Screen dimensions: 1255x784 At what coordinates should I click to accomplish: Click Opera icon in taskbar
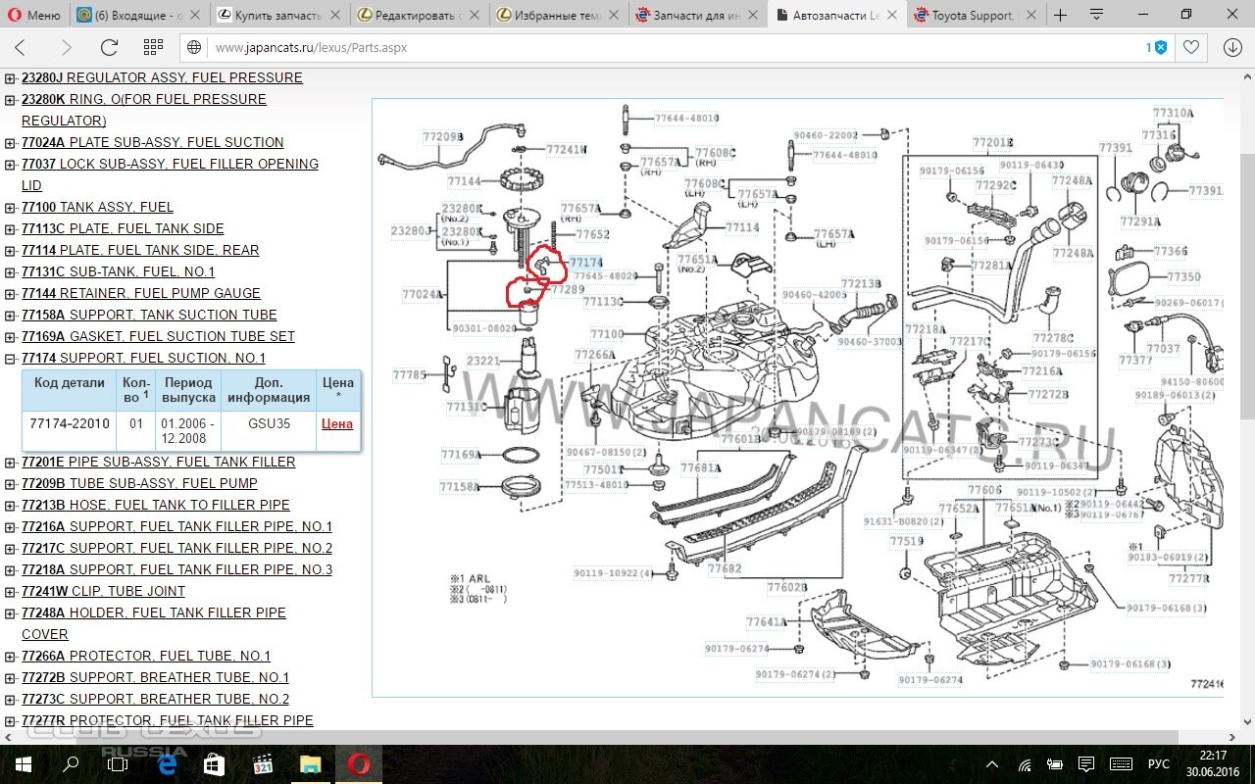tap(359, 764)
